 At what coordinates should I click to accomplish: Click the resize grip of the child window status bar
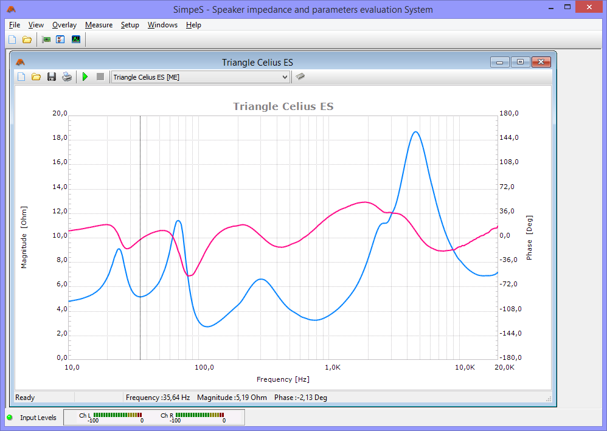click(548, 399)
